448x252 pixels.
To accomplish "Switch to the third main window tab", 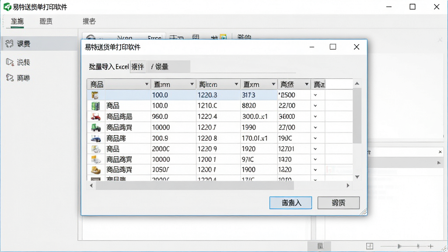I will click(x=89, y=21).
